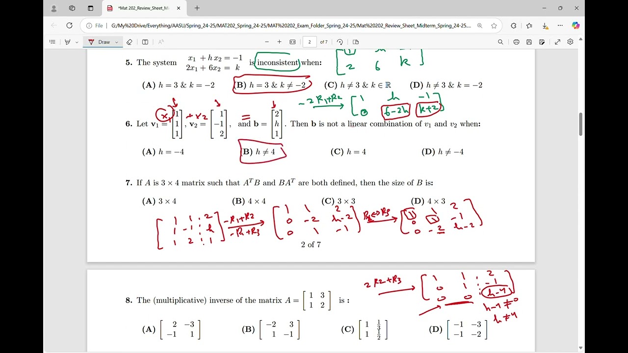The image size is (628, 353).
Task: Zoom out with the minus button
Action: click(x=267, y=42)
